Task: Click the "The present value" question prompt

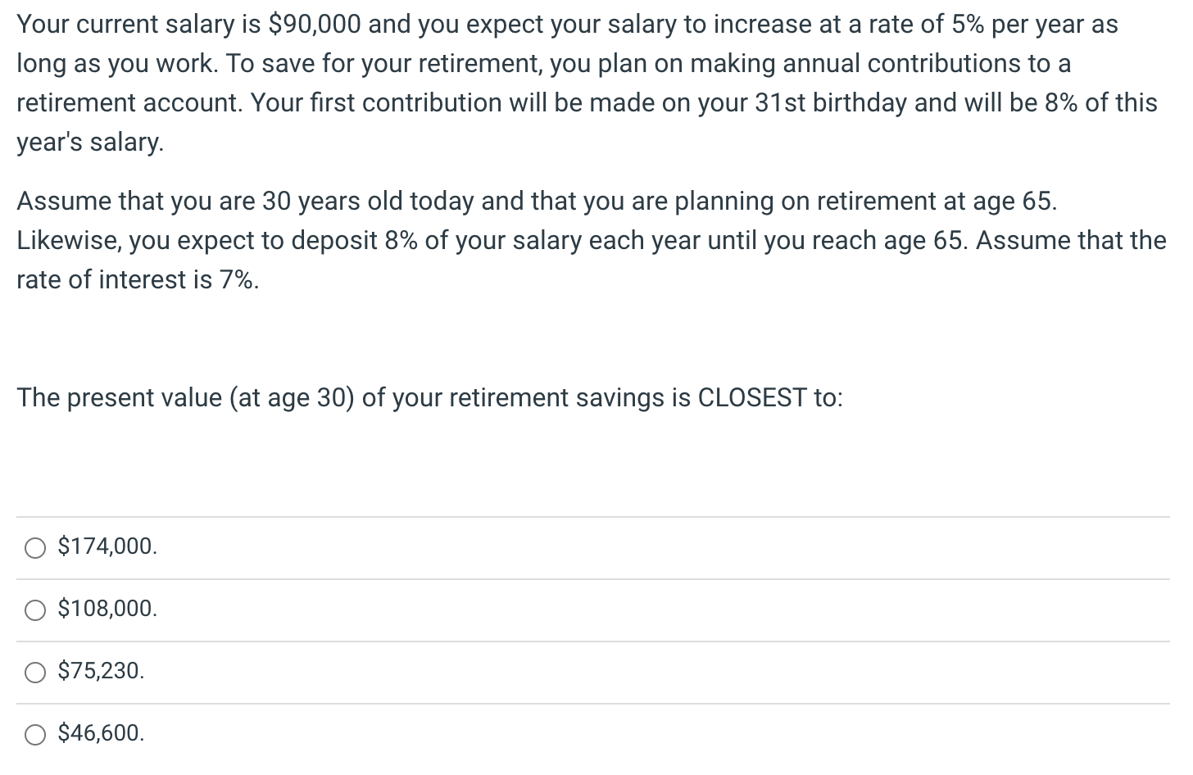Action: coord(120,397)
